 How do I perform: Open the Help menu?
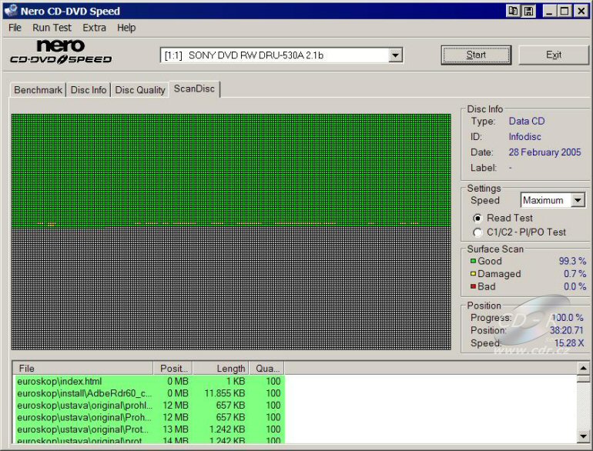click(126, 28)
